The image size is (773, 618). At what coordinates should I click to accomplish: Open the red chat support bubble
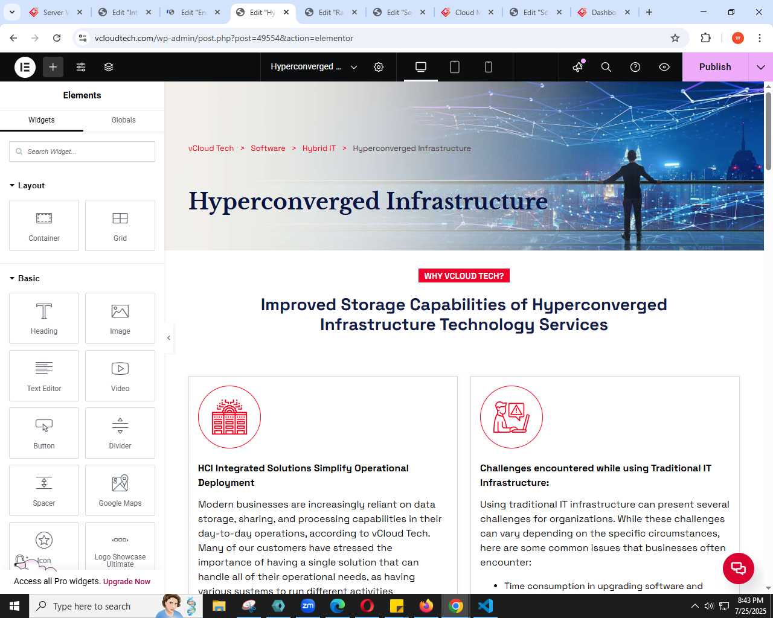(x=739, y=568)
